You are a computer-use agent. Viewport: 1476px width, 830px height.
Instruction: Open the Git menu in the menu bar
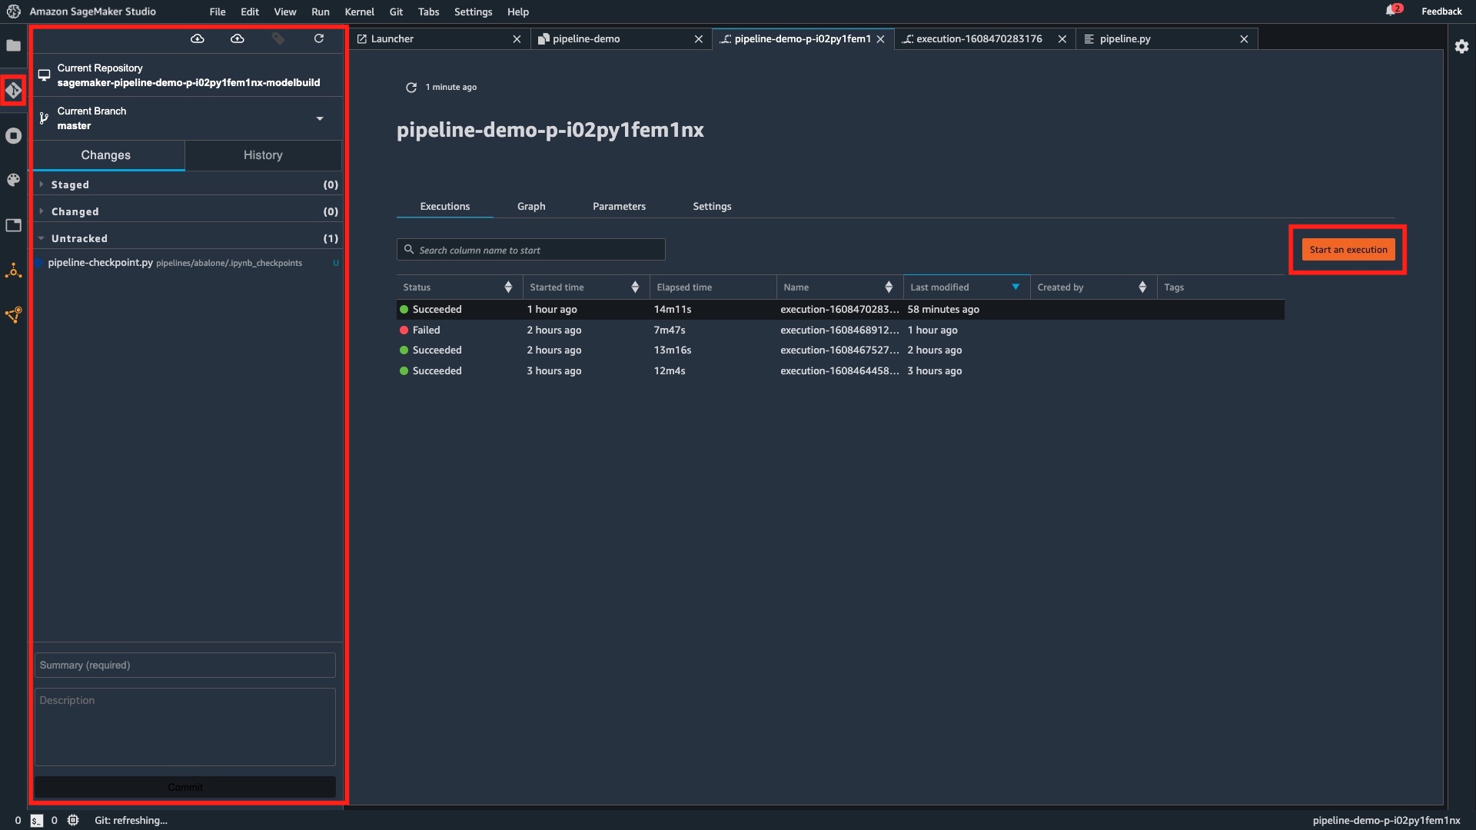(396, 12)
